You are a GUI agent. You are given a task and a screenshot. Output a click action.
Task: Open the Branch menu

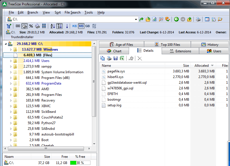33,12
